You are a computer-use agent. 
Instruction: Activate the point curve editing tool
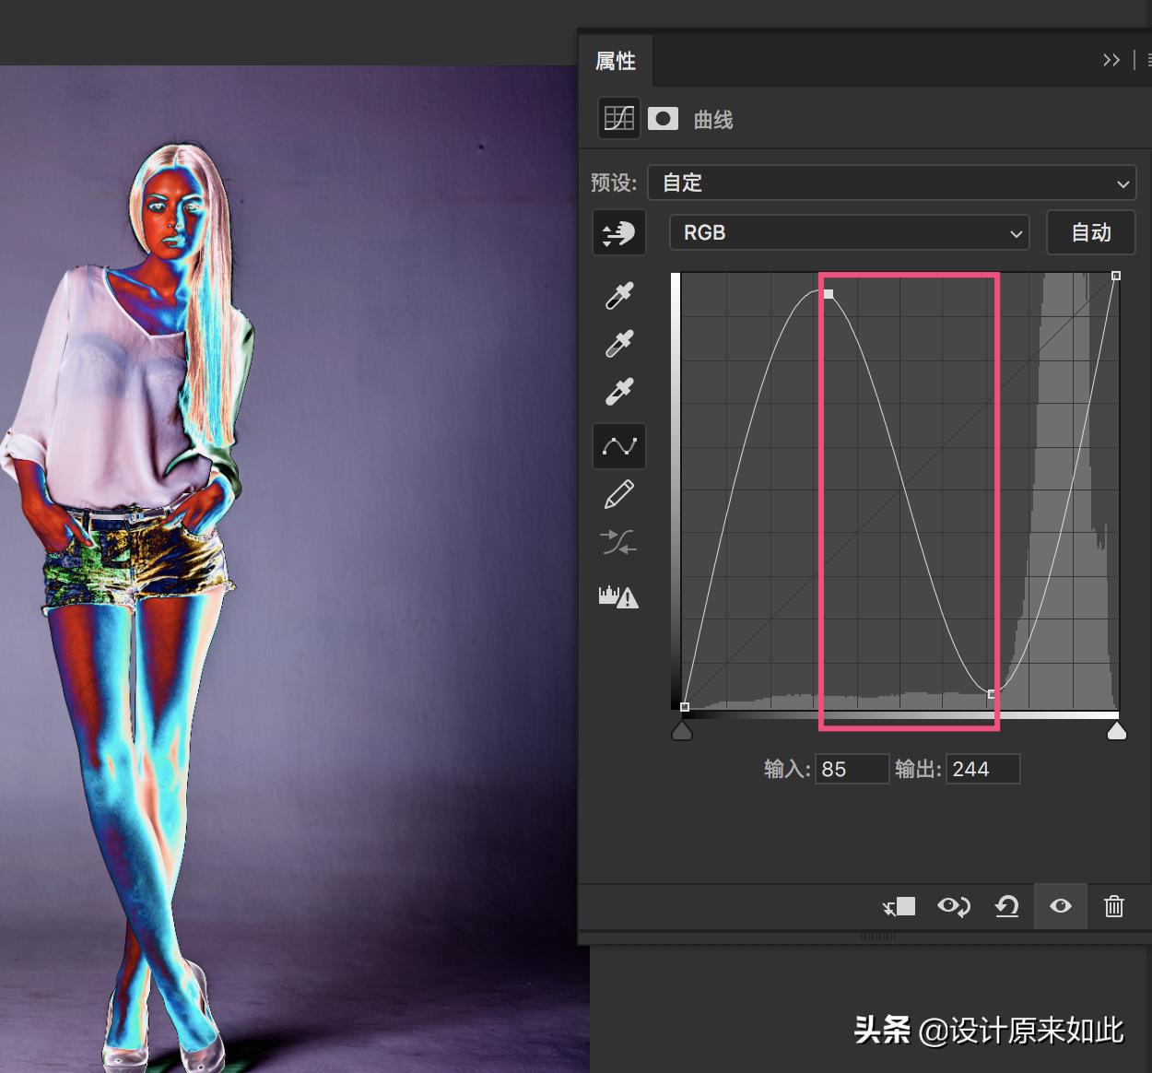click(618, 446)
